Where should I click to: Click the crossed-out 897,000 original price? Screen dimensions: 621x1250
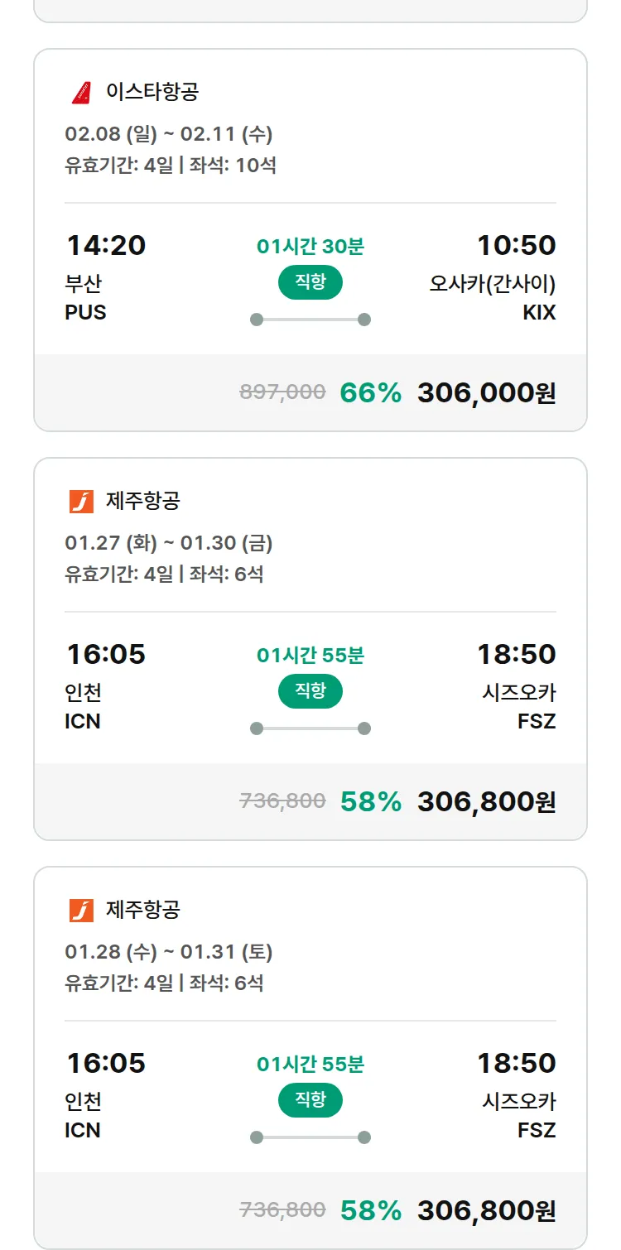coord(282,392)
